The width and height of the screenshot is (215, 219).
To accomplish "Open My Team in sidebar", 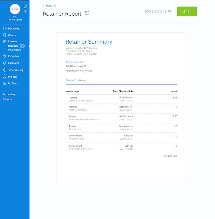I will click(x=13, y=83).
